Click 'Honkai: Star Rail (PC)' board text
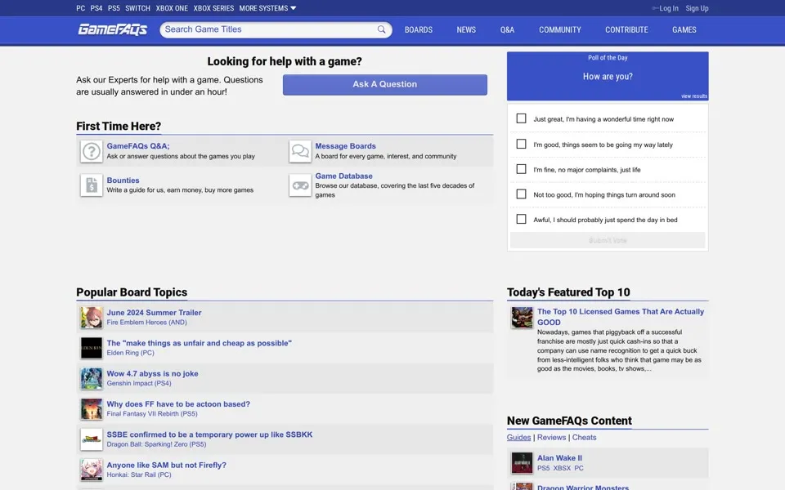The height and width of the screenshot is (490, 785). 139,475
